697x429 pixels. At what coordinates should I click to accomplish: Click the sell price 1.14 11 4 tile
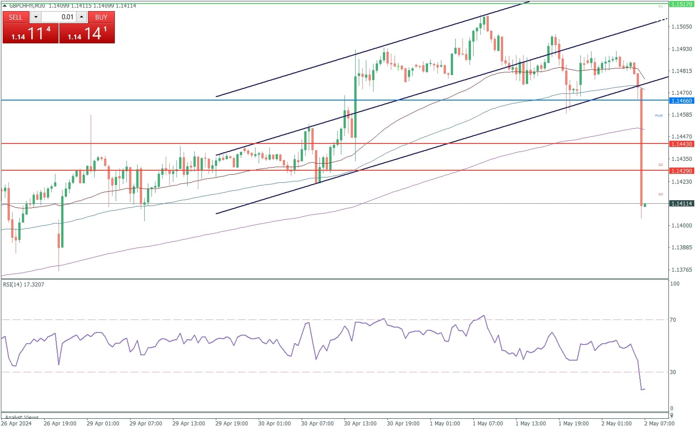[30, 33]
